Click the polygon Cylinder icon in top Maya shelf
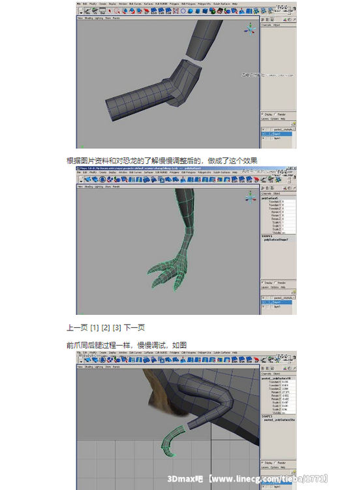Viewport: 351px width, 490px height. [198, 11]
